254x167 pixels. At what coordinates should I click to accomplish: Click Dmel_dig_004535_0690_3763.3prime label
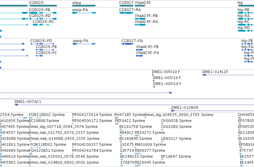coord(179,115)
